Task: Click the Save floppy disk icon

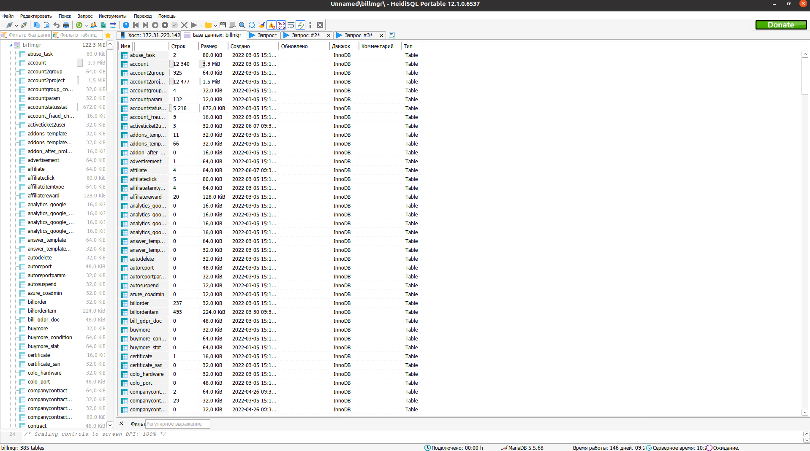Action: [223, 25]
